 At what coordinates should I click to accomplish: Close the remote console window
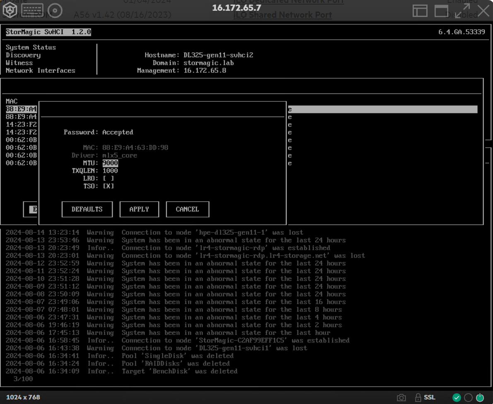coord(483,11)
